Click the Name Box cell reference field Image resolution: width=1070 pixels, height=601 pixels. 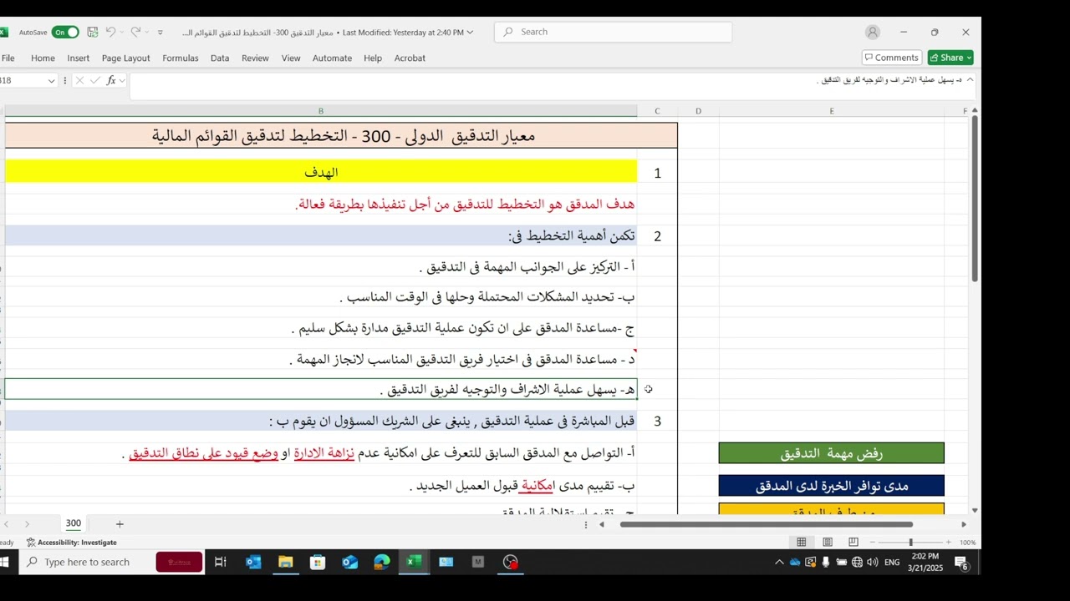[21, 81]
